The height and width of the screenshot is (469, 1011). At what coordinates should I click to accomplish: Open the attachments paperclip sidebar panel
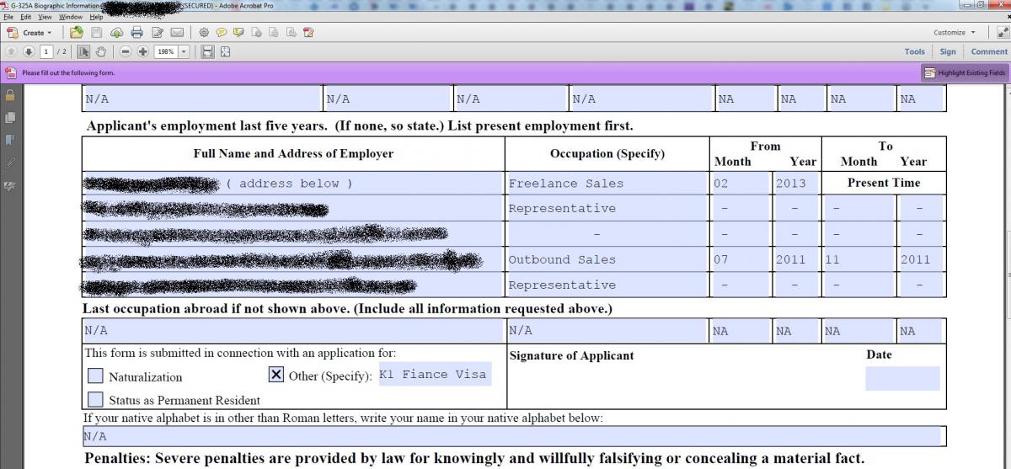[x=10, y=162]
